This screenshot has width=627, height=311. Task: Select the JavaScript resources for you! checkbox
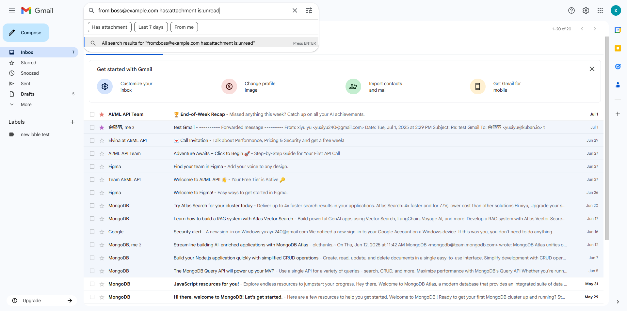click(92, 284)
